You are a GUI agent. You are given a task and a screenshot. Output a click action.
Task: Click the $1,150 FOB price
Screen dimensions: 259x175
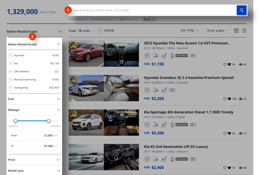pyautogui.click(x=158, y=64)
